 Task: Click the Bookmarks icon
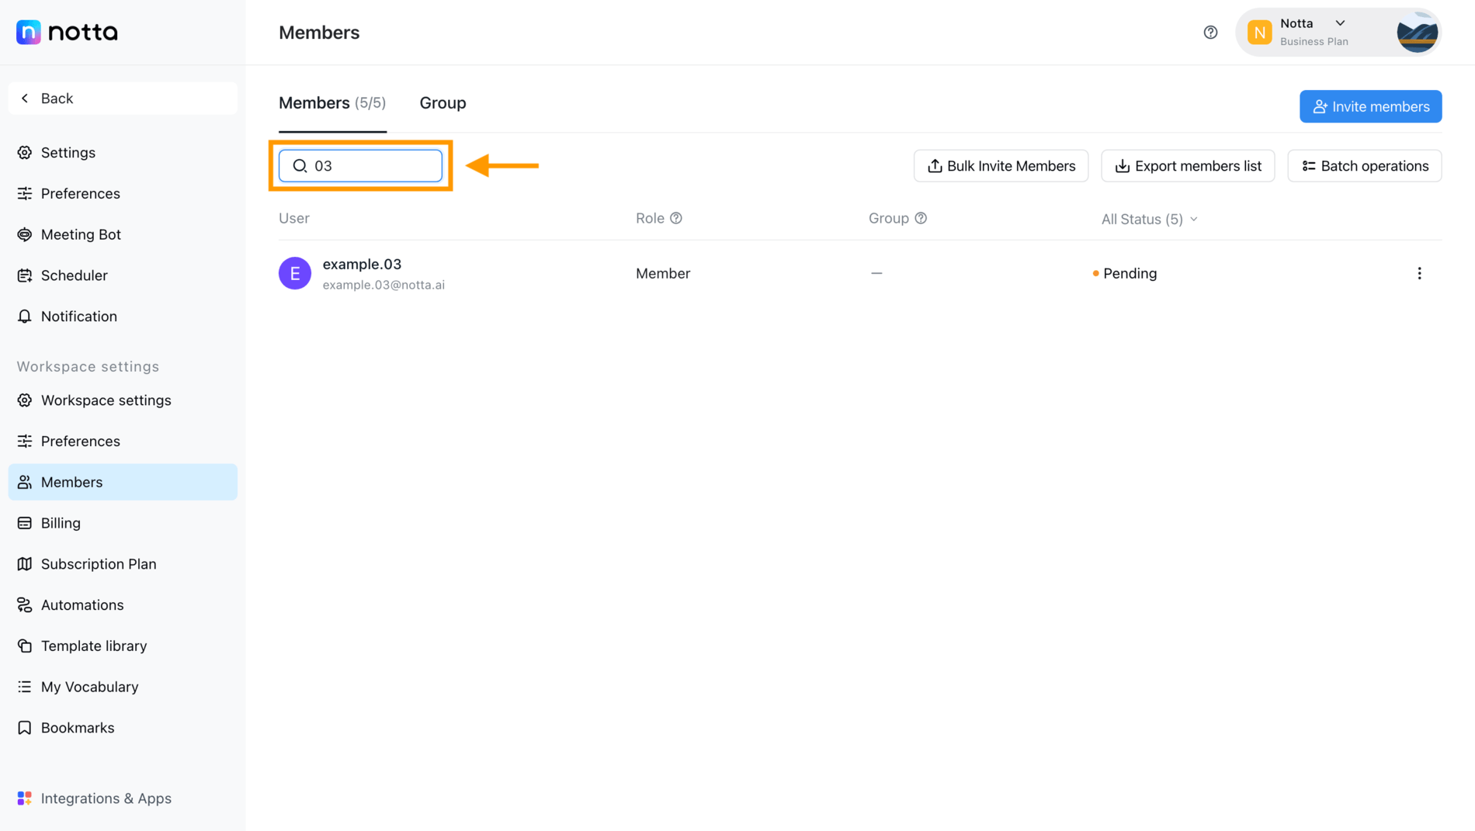[25, 728]
